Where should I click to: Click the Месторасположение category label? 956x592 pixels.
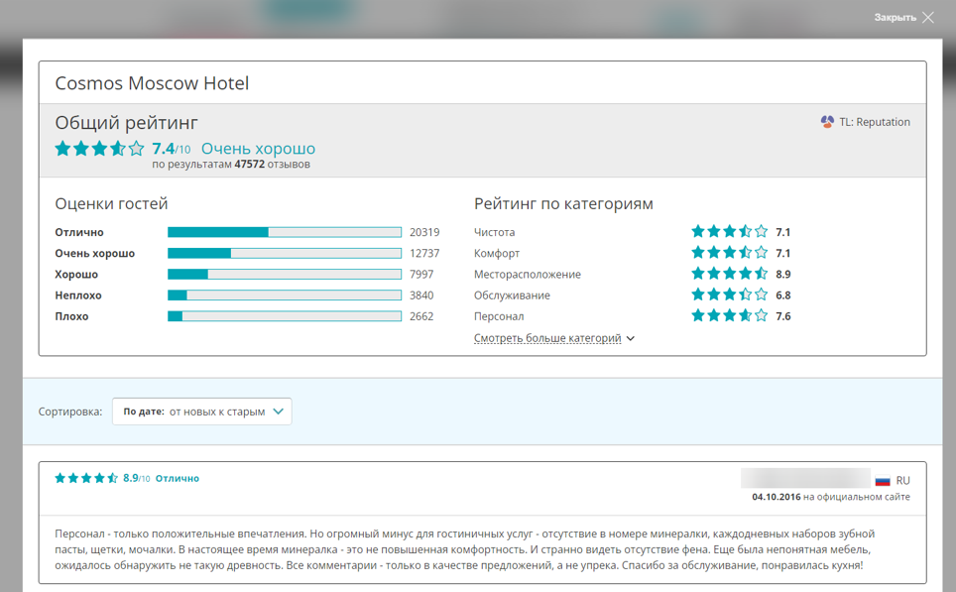point(528,275)
